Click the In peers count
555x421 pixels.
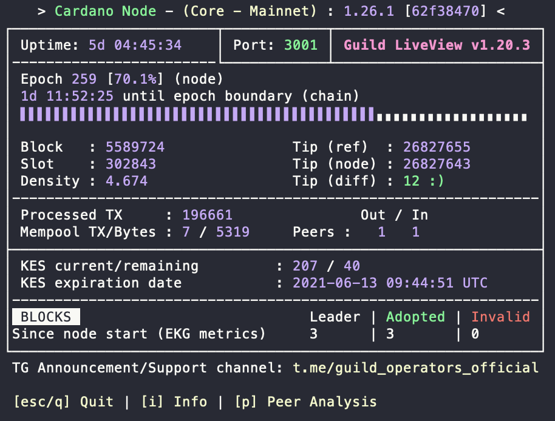coord(415,232)
